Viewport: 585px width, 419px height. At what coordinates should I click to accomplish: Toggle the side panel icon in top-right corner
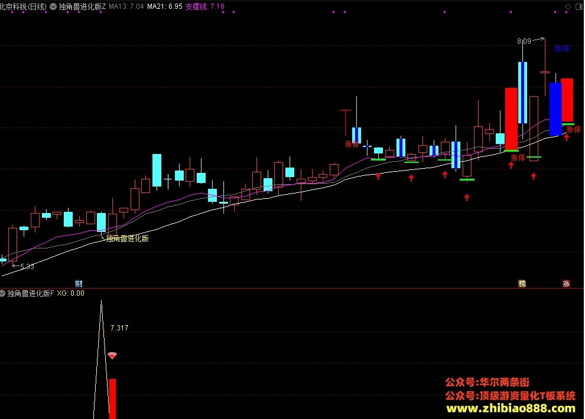click(579, 6)
